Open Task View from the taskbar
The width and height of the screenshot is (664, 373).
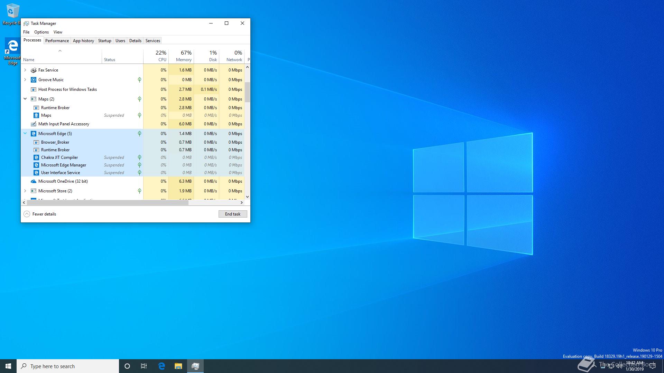coord(144,366)
